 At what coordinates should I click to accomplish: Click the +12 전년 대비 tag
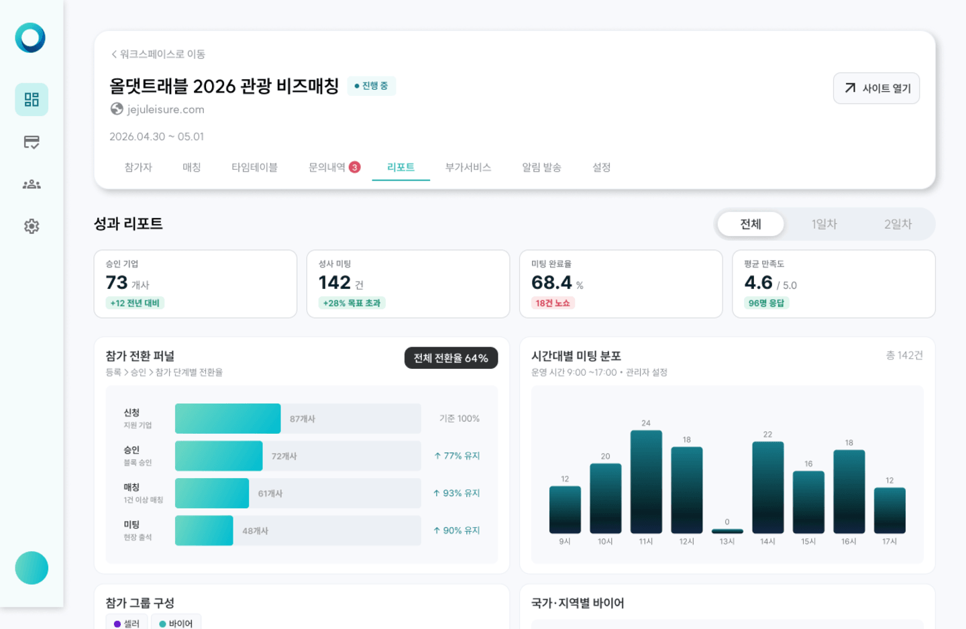[x=135, y=303]
